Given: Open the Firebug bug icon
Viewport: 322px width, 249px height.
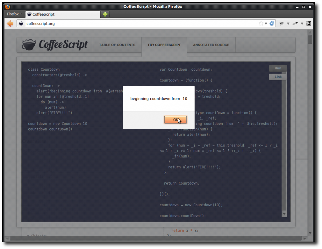Looking at the screenshot, I should click(x=281, y=24).
